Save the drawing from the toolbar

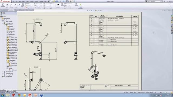(57, 1)
